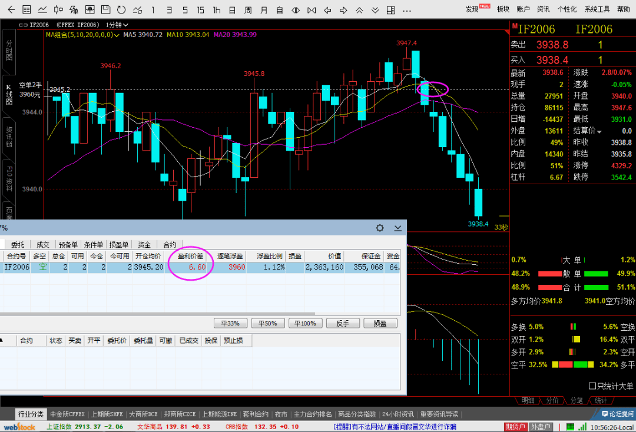
Task: Click the green signal strength bars icon
Action: 582,427
